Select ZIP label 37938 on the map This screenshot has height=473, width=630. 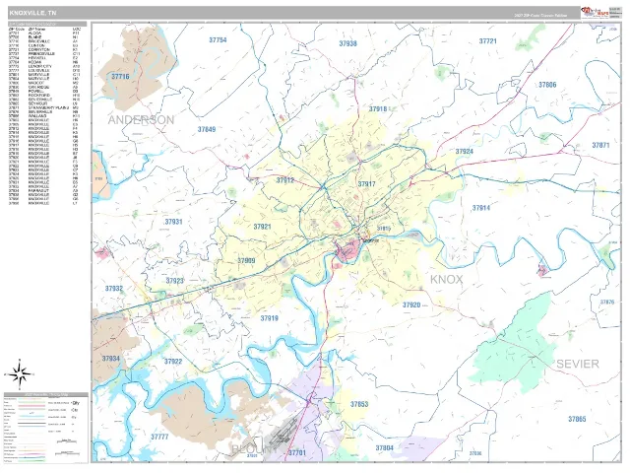tap(347, 43)
